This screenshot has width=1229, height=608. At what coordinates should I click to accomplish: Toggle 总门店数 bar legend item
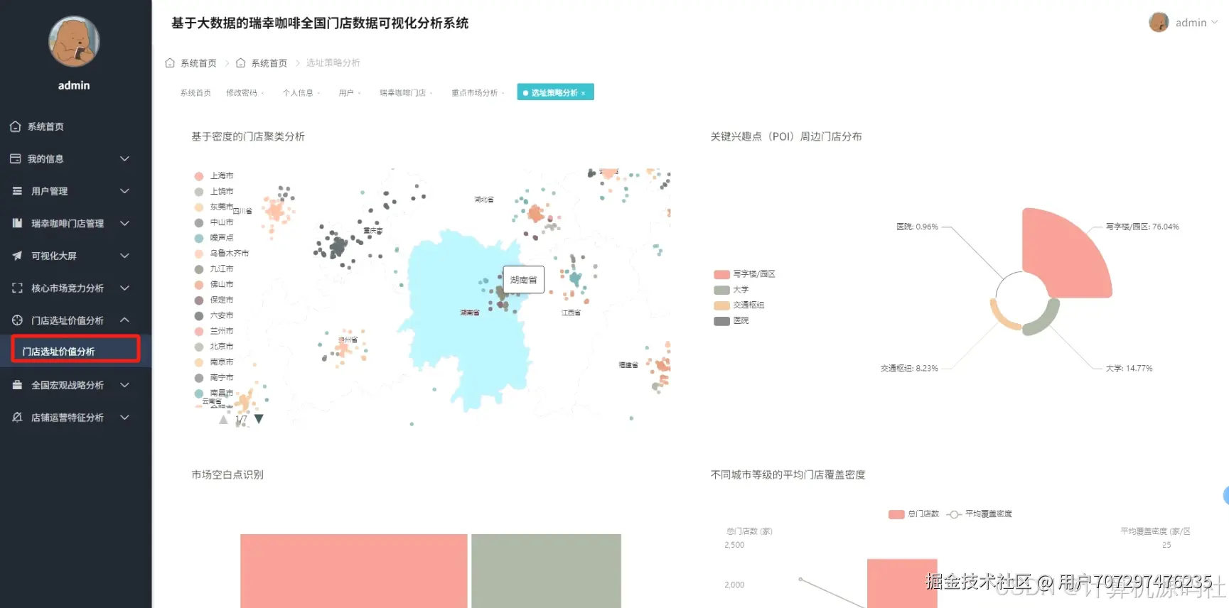point(913,514)
